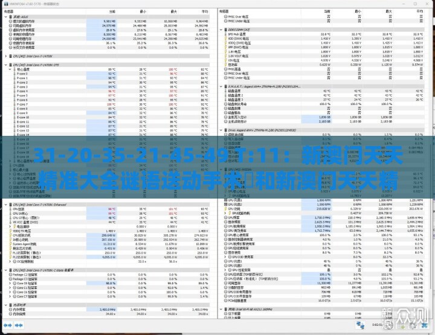Click the outward double-arrow expand layout icon
The image size is (435, 335).
(x=8, y=325)
